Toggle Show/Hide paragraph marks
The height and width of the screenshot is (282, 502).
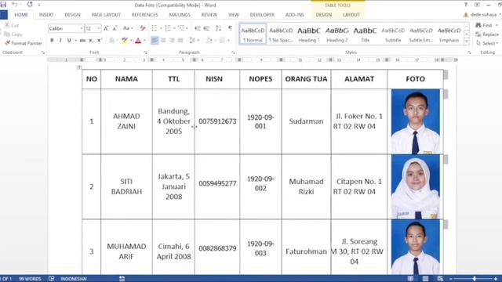tap(230, 28)
